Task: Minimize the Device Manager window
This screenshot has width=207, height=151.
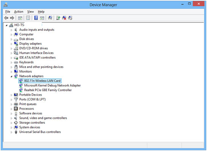Action: click(x=182, y=4)
